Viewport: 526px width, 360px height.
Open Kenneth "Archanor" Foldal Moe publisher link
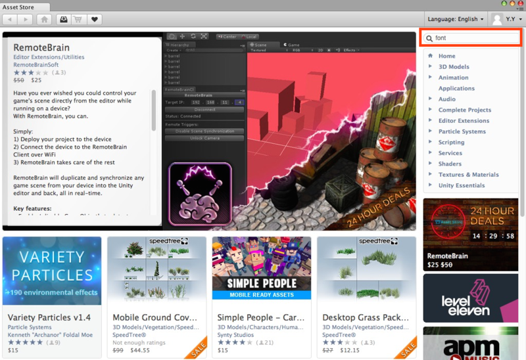click(x=50, y=335)
